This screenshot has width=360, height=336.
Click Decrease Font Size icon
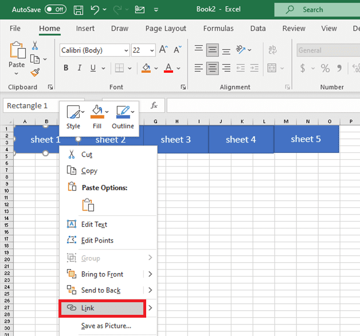point(177,49)
